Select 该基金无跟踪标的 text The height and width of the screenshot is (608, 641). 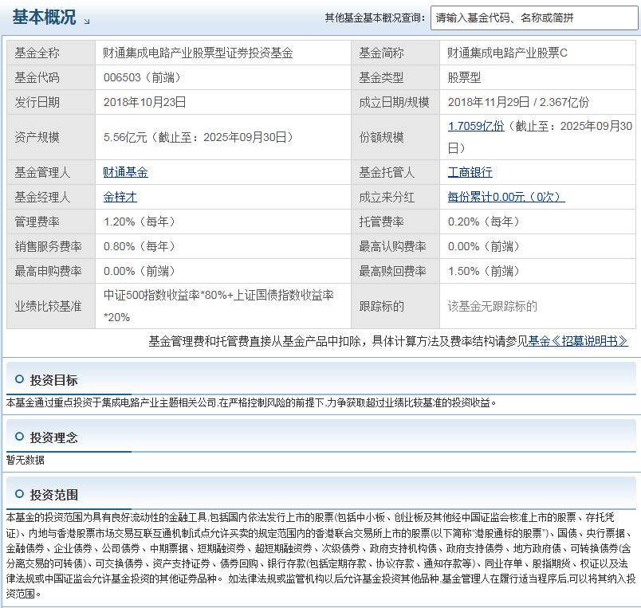tap(492, 306)
